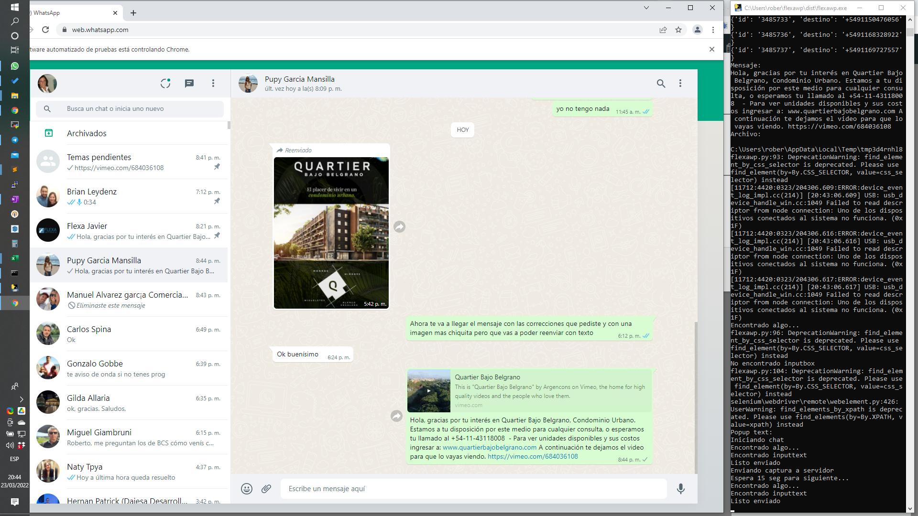Image resolution: width=918 pixels, height=516 pixels.
Task: Play the Vimeo video preview thumbnail
Action: (x=429, y=390)
